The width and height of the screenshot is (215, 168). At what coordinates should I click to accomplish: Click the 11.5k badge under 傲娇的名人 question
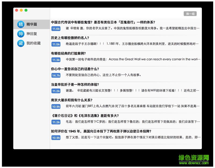click(56, 44)
